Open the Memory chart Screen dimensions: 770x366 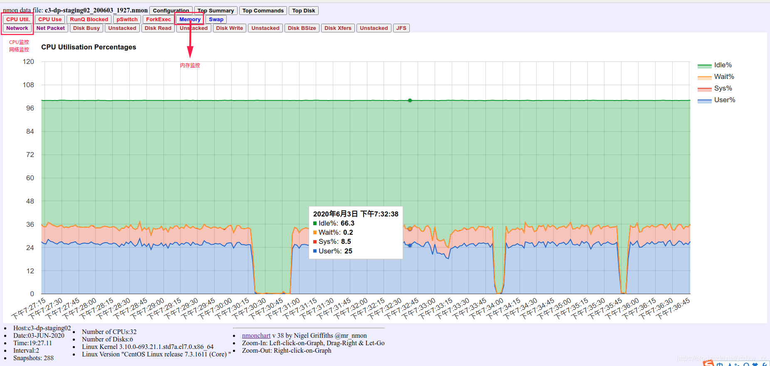click(190, 20)
